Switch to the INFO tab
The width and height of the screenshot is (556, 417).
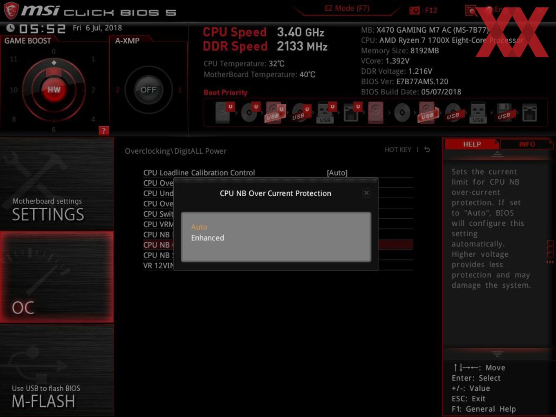click(x=527, y=144)
